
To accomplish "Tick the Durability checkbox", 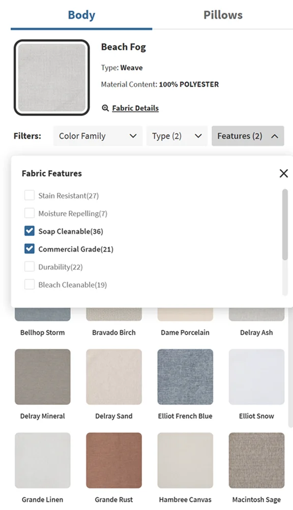I will tap(30, 267).
